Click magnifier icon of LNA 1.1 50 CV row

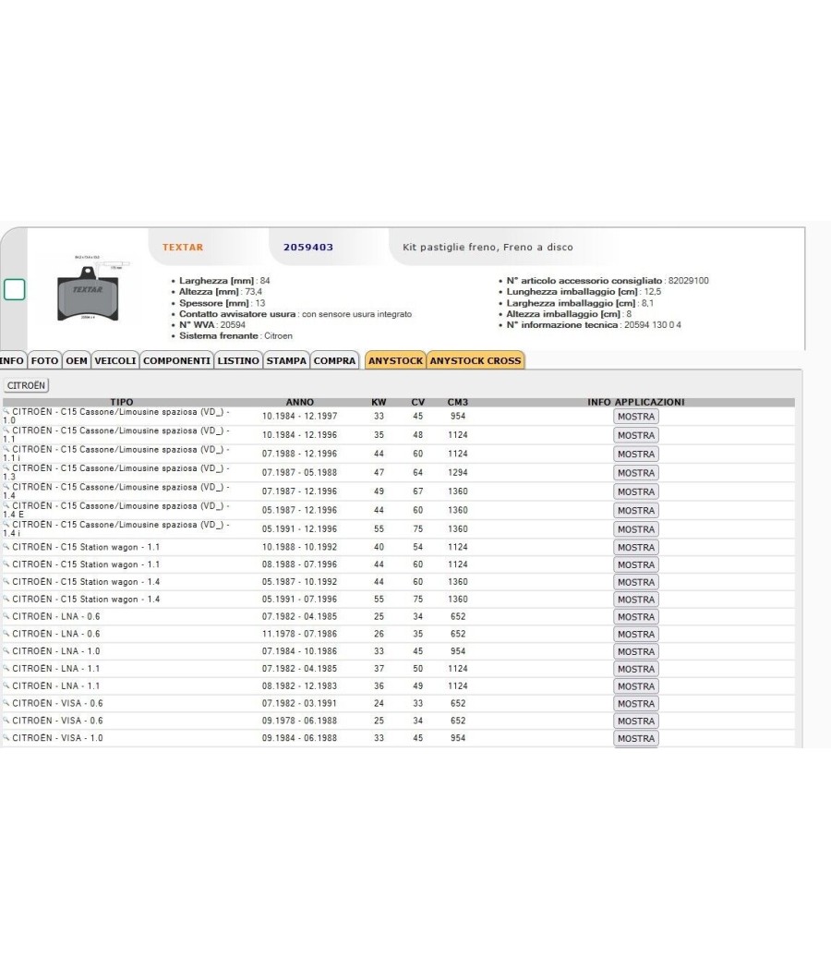tap(6, 668)
